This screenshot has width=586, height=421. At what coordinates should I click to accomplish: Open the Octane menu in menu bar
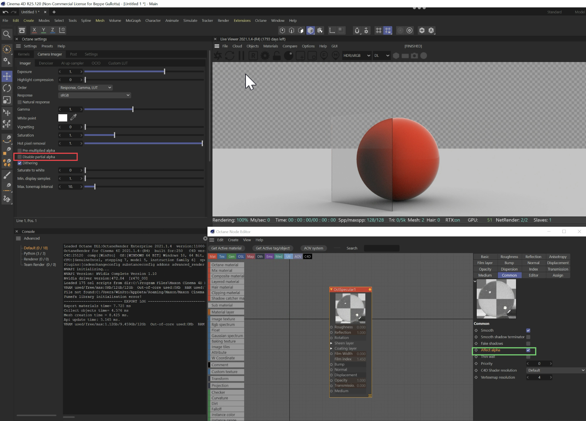click(261, 21)
